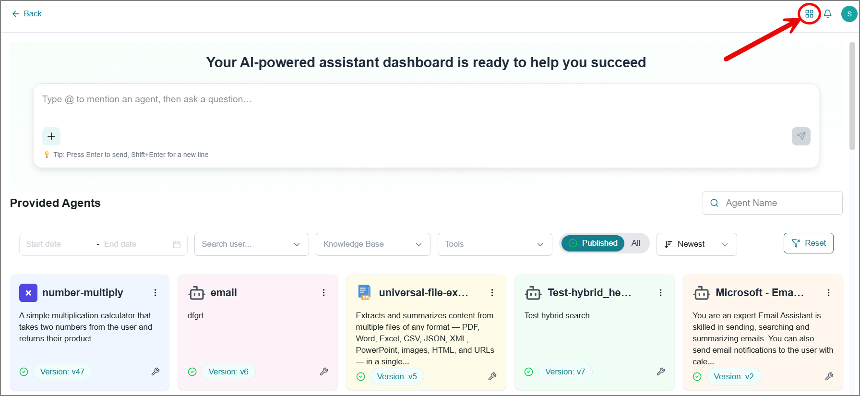
Task: Select the Published filter toggle
Action: (593, 243)
